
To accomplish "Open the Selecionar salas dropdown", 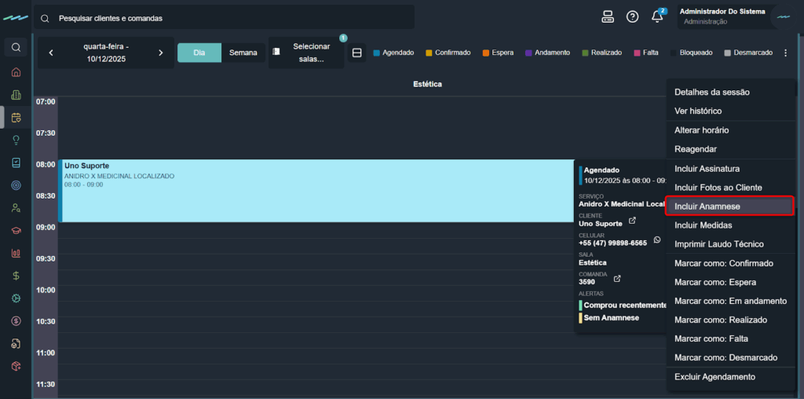I will click(x=306, y=53).
